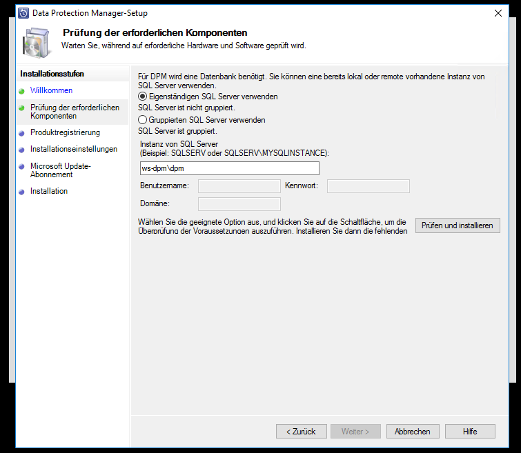Click Prüfen und installieren button
This screenshot has width=521, height=453.
pos(458,225)
